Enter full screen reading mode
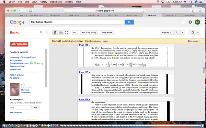206x128 pixels. 67,32
